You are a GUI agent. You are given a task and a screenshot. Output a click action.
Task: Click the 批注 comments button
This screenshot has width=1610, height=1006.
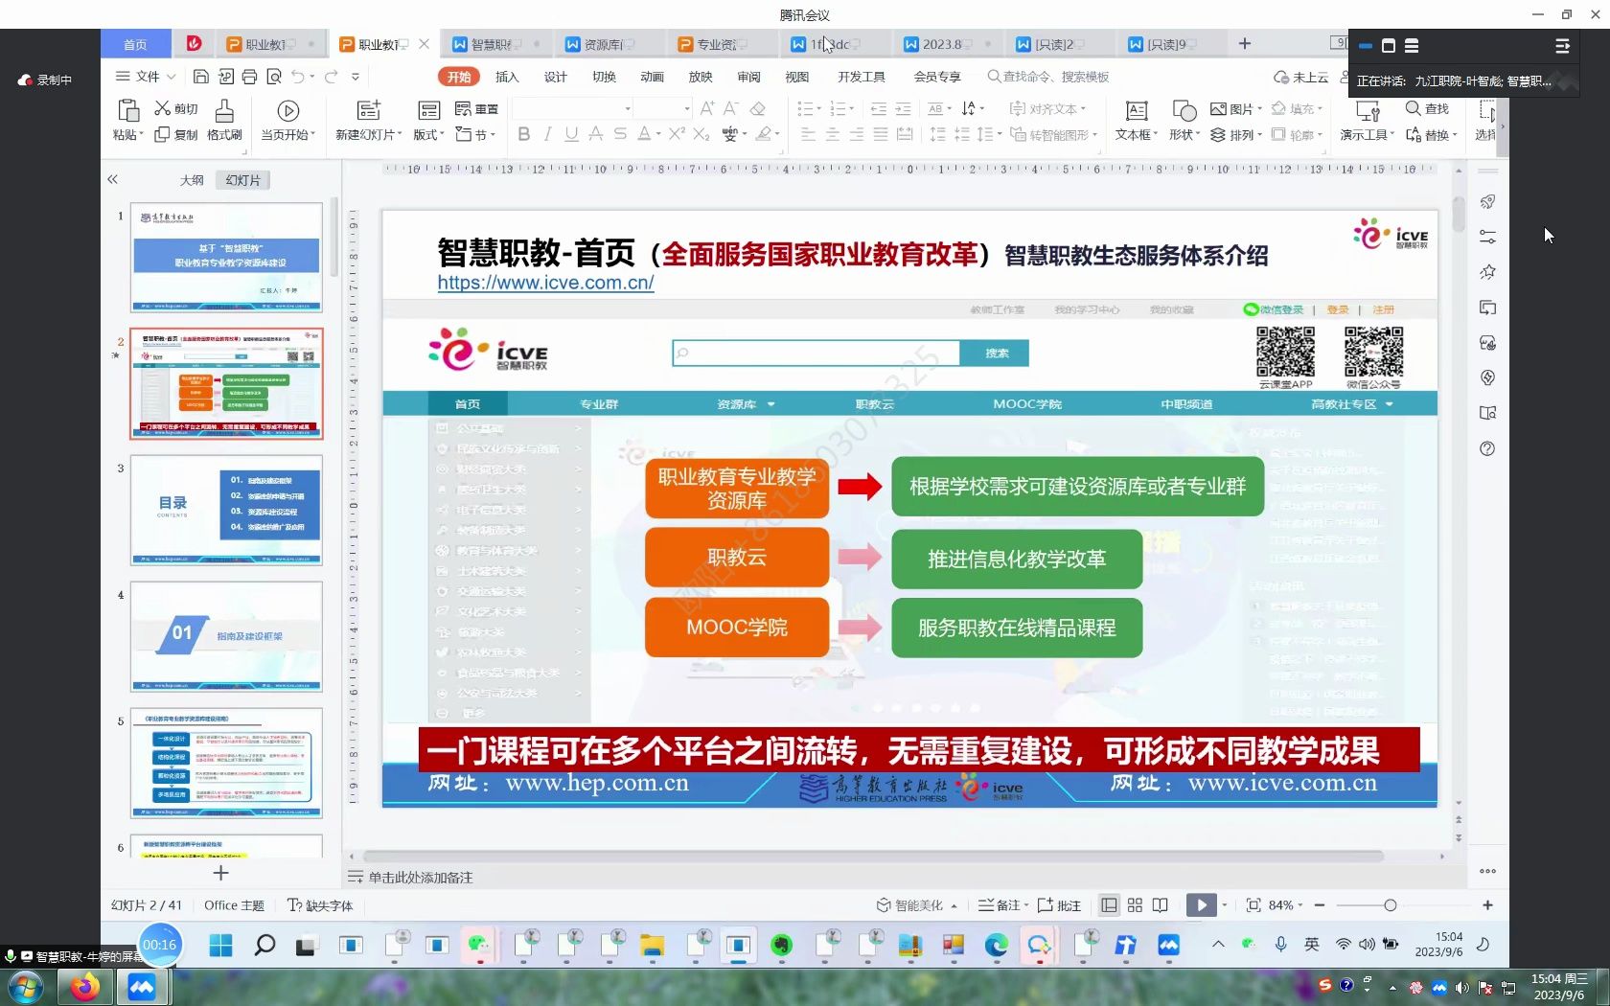[x=1059, y=904]
